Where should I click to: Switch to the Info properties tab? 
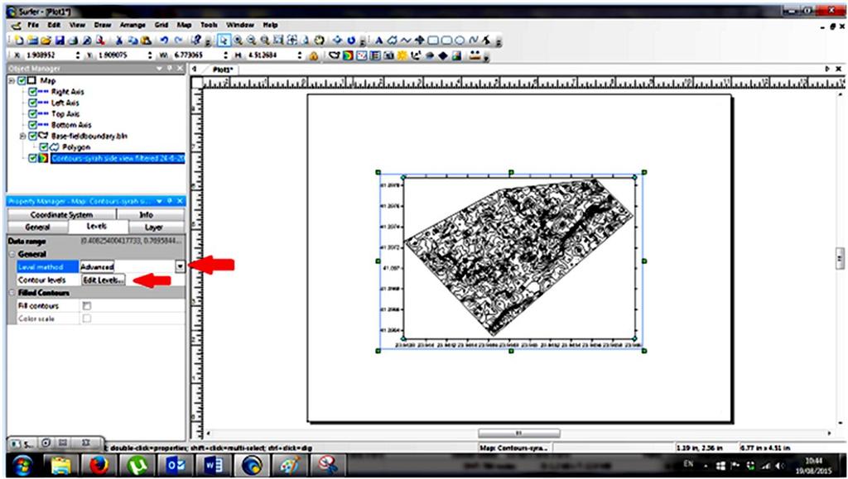coord(146,214)
